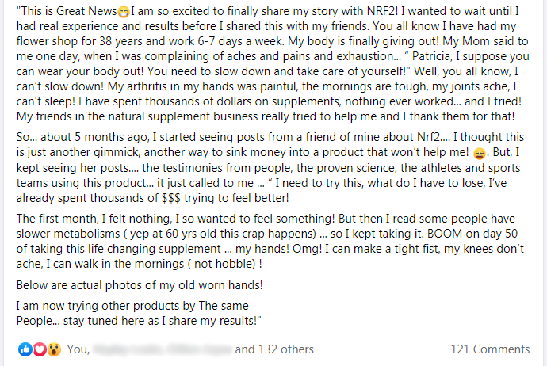This screenshot has width=547, height=366.
Task: Open the 121 Comments link
Action: (x=490, y=349)
